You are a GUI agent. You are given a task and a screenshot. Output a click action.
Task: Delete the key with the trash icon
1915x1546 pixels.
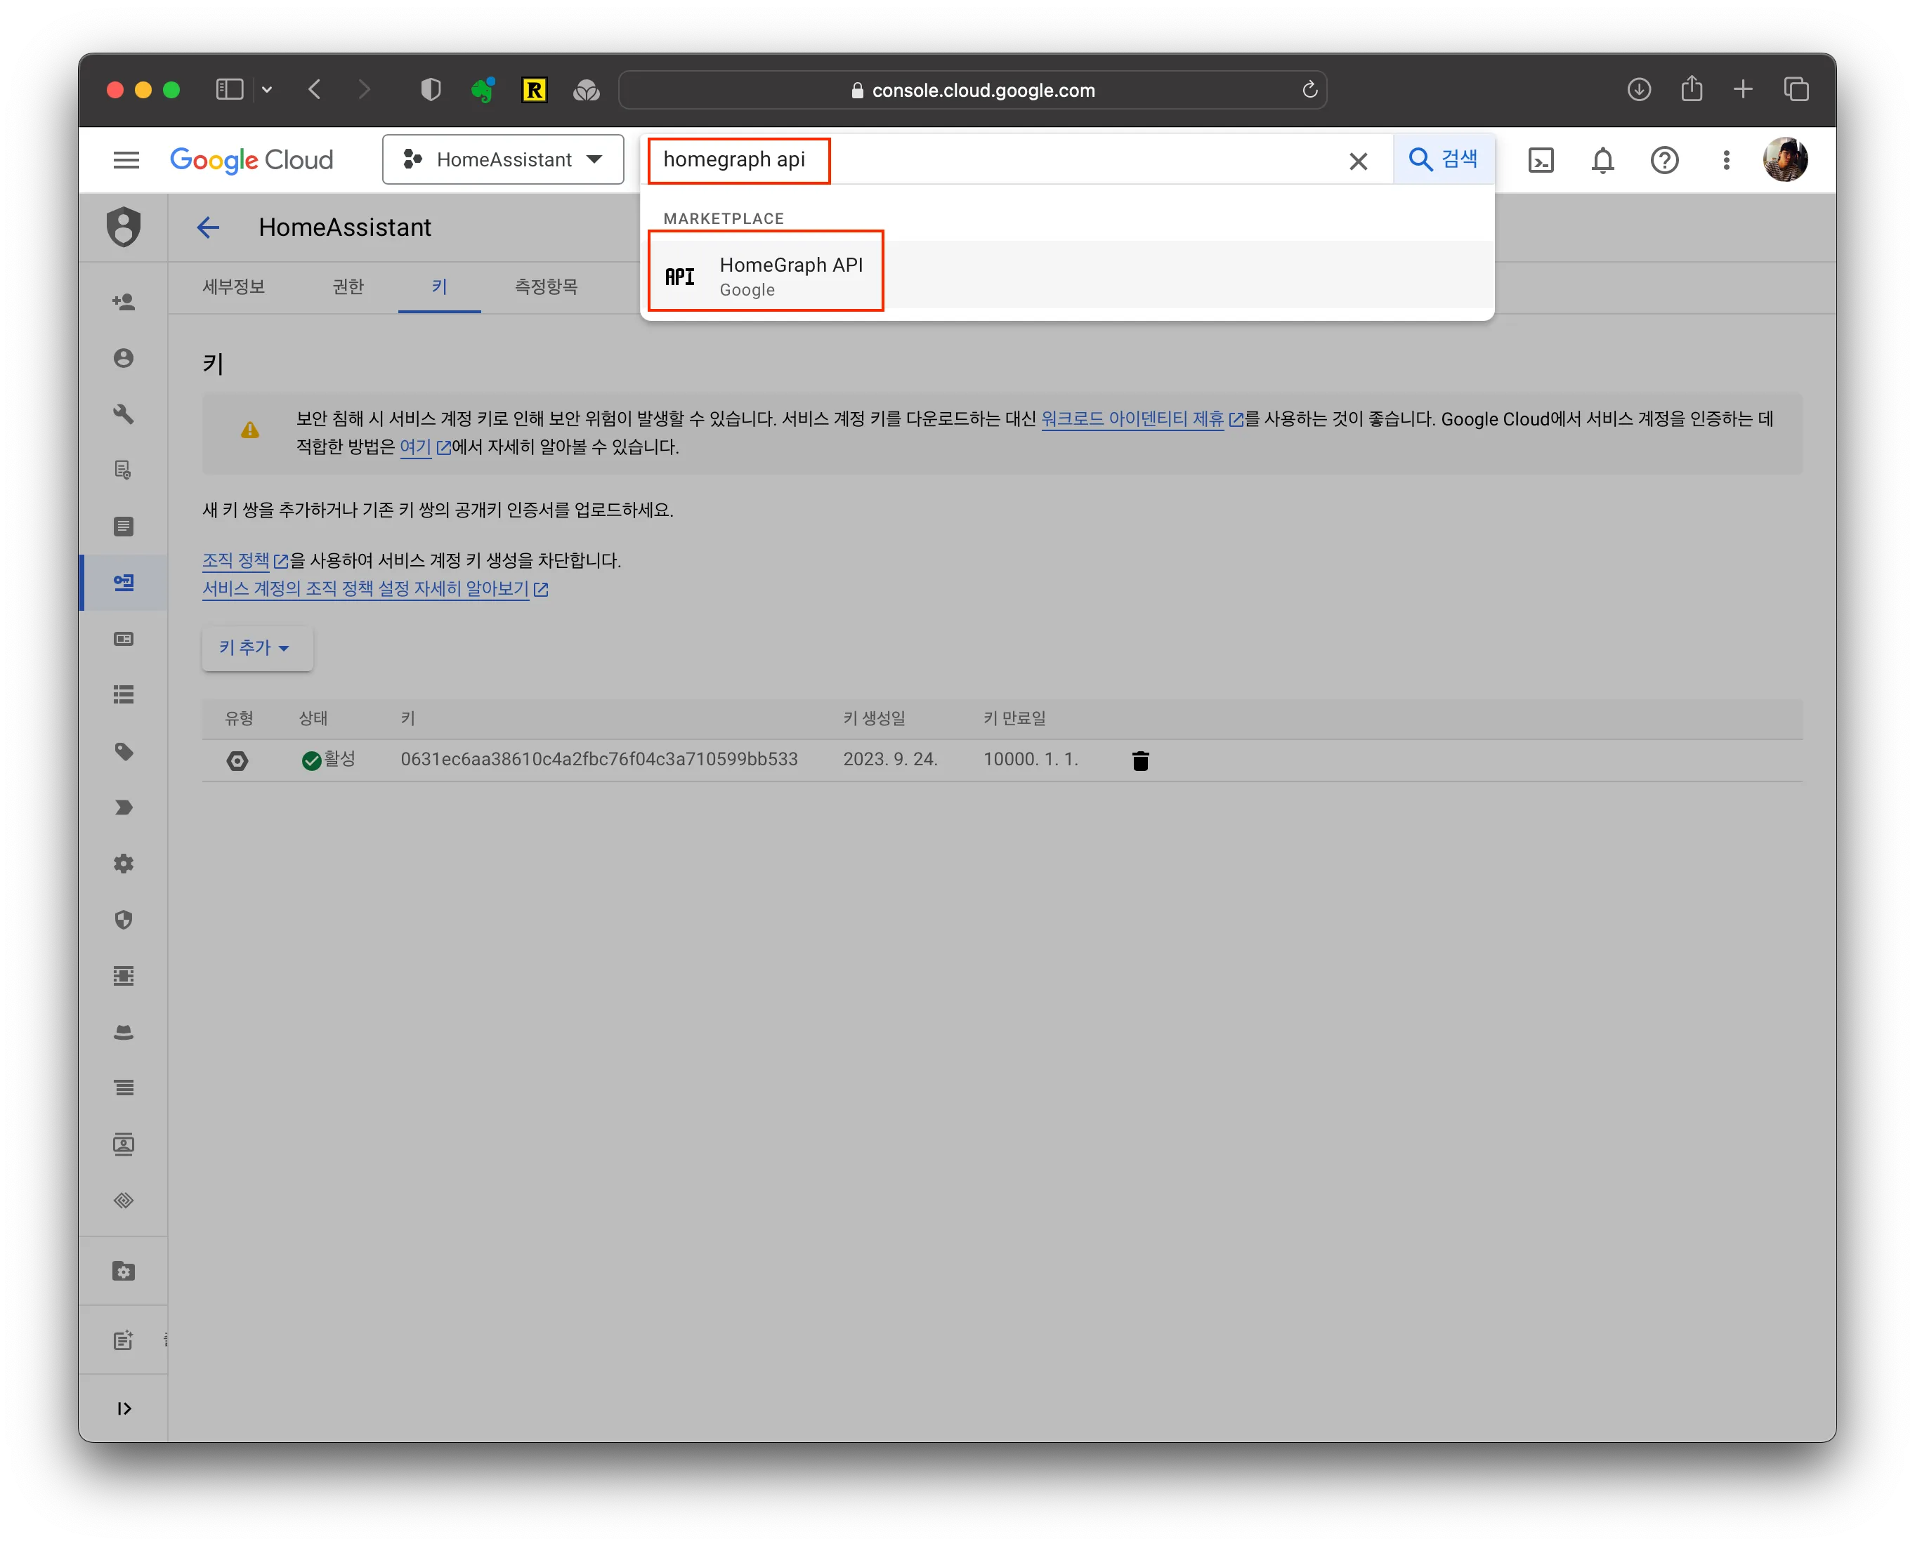pos(1139,760)
